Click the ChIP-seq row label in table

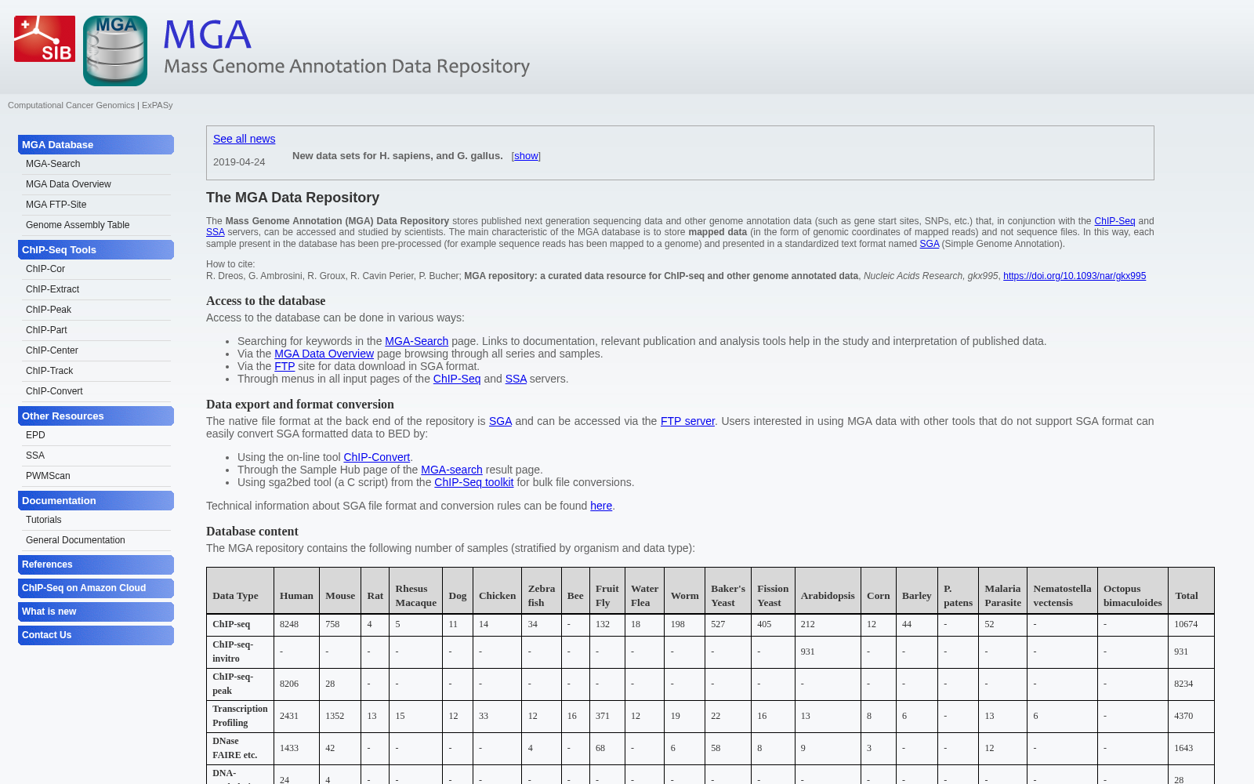tap(231, 624)
